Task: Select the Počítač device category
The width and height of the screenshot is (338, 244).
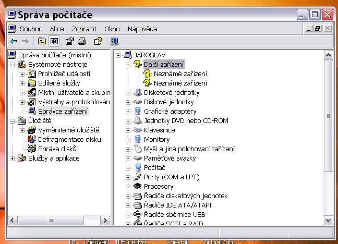Action: 154,167
